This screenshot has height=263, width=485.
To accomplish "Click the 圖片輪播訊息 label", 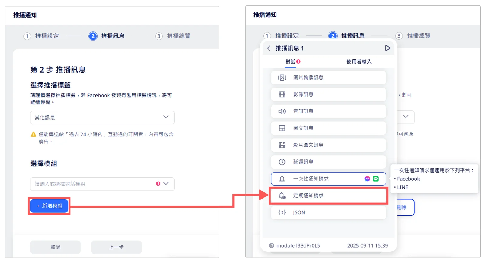I will click(308, 77).
